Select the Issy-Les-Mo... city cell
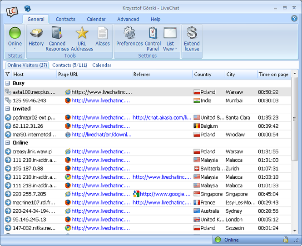Image resolution: width=302 pixels, height=246 pixels. click(241, 202)
